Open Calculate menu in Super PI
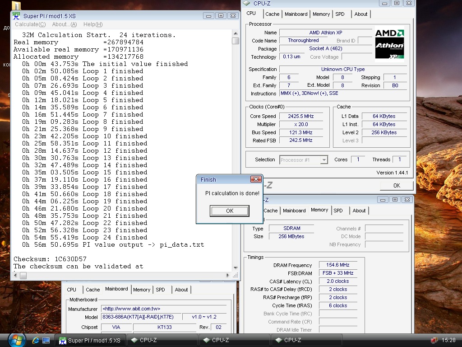This screenshot has width=462, height=347. pyautogui.click(x=30, y=24)
